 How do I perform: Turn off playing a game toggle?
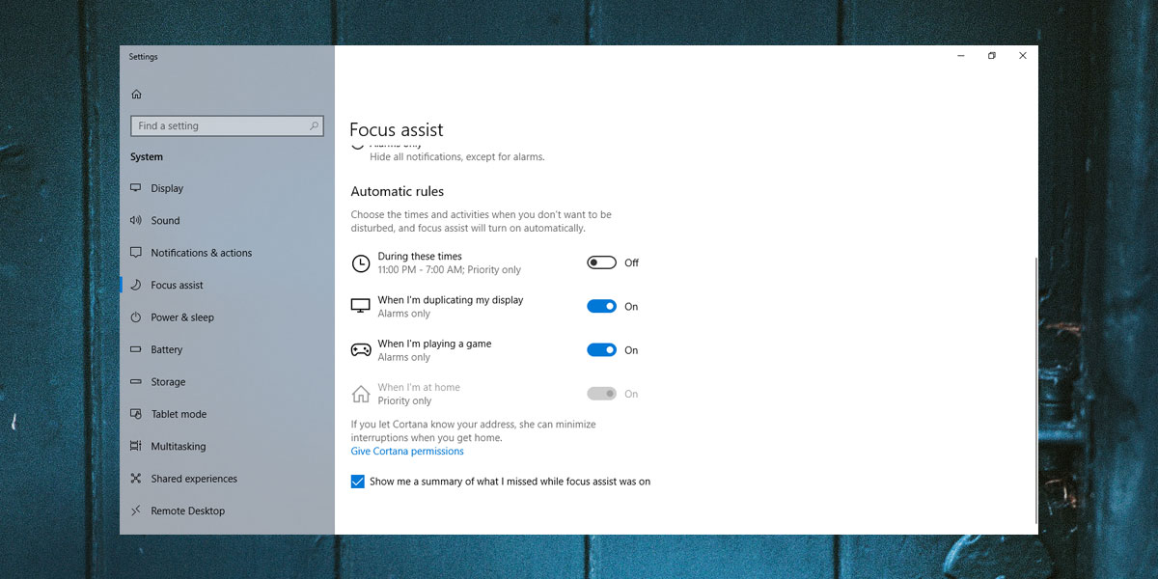pyautogui.click(x=601, y=350)
